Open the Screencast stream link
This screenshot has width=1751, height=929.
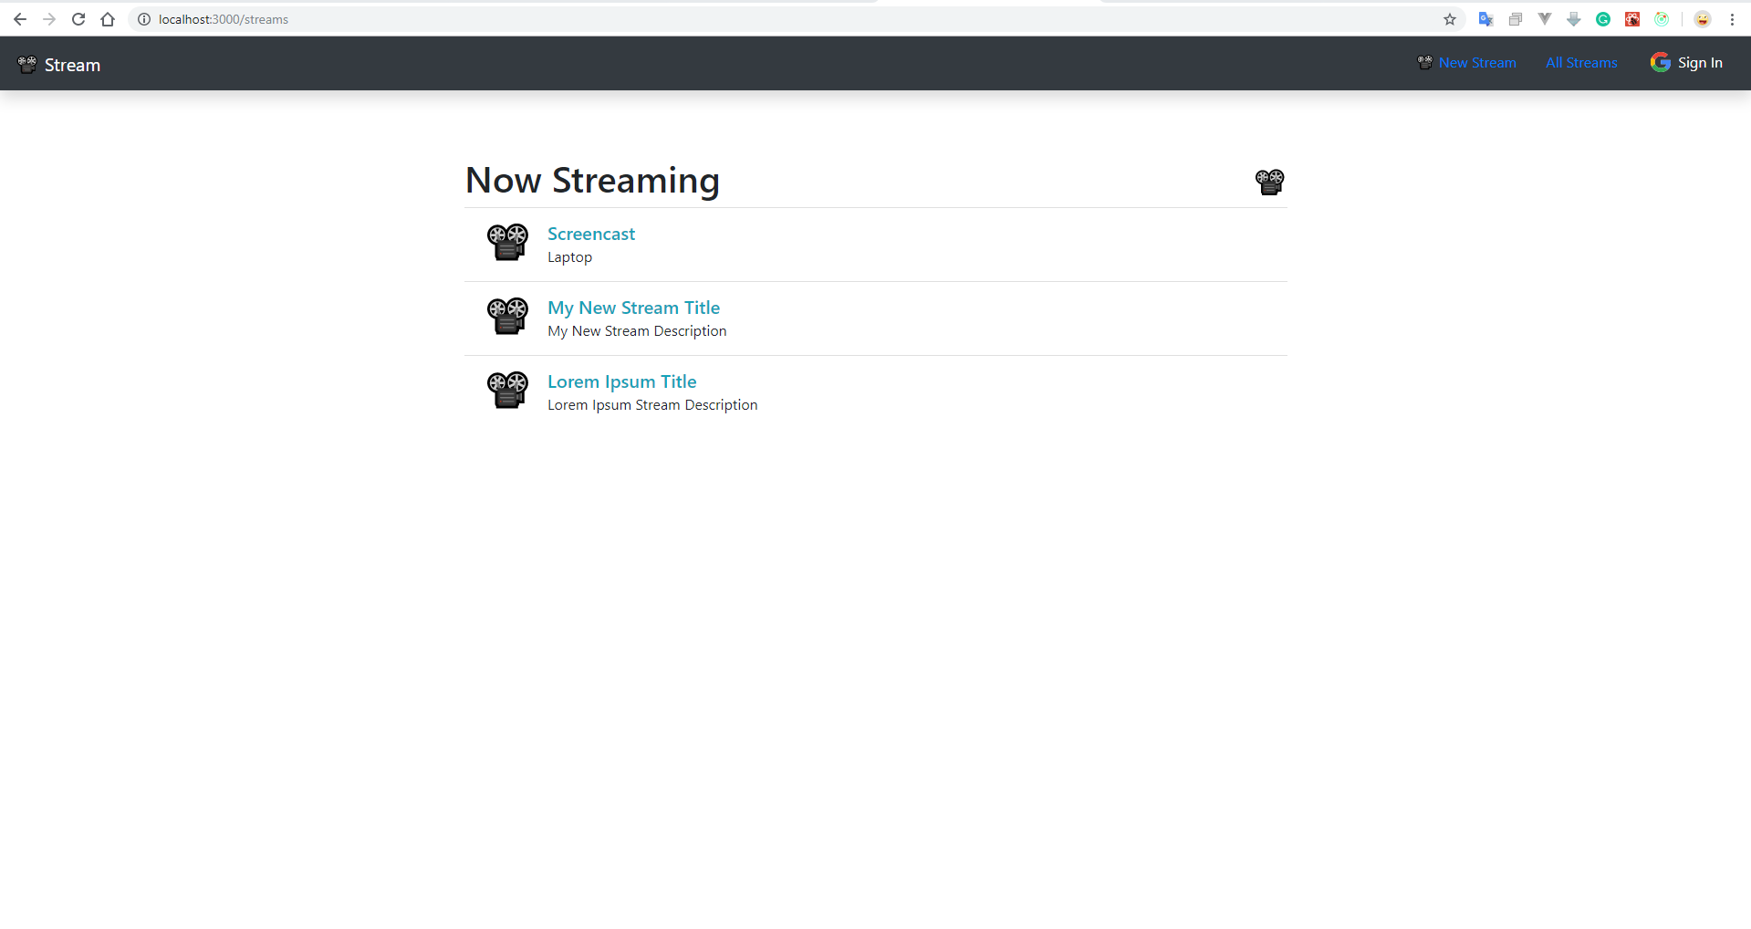590,234
